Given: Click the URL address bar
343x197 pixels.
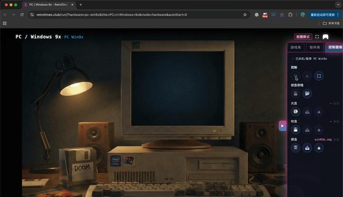Looking at the screenshot, I should click(x=133, y=15).
